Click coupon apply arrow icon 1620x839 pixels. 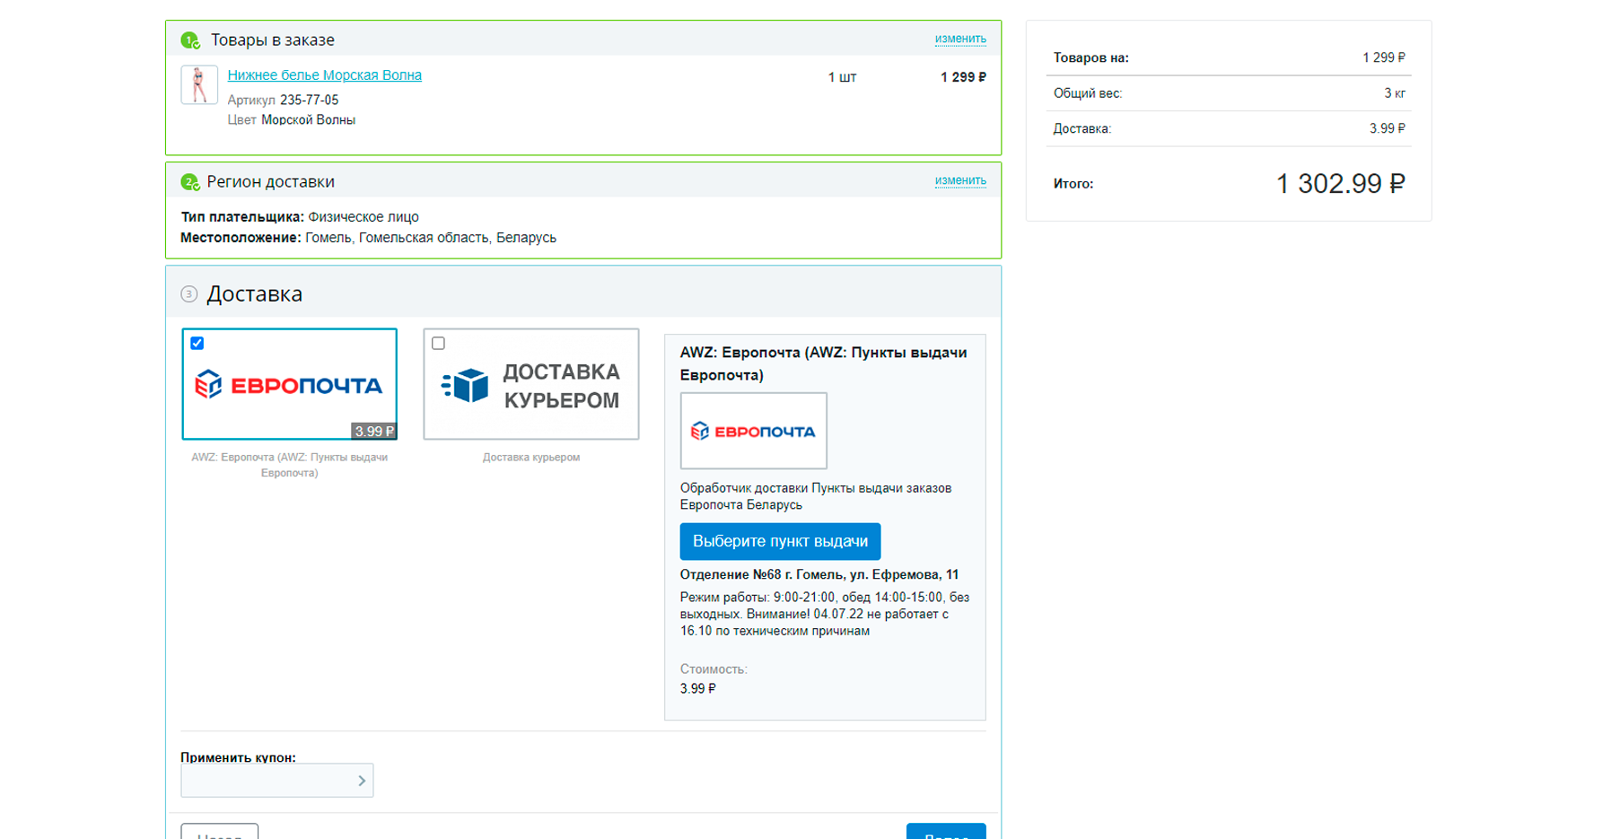pos(362,781)
